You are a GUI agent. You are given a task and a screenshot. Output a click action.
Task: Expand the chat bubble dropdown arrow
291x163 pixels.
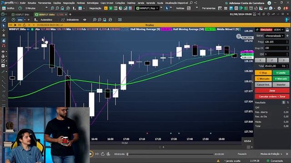[x=274, y=8]
